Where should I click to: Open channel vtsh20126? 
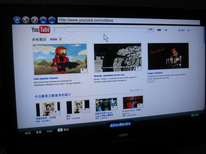pos(76,118)
